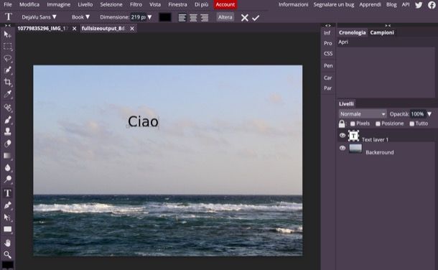Collapse the left toolbar with arrows

click(8, 25)
